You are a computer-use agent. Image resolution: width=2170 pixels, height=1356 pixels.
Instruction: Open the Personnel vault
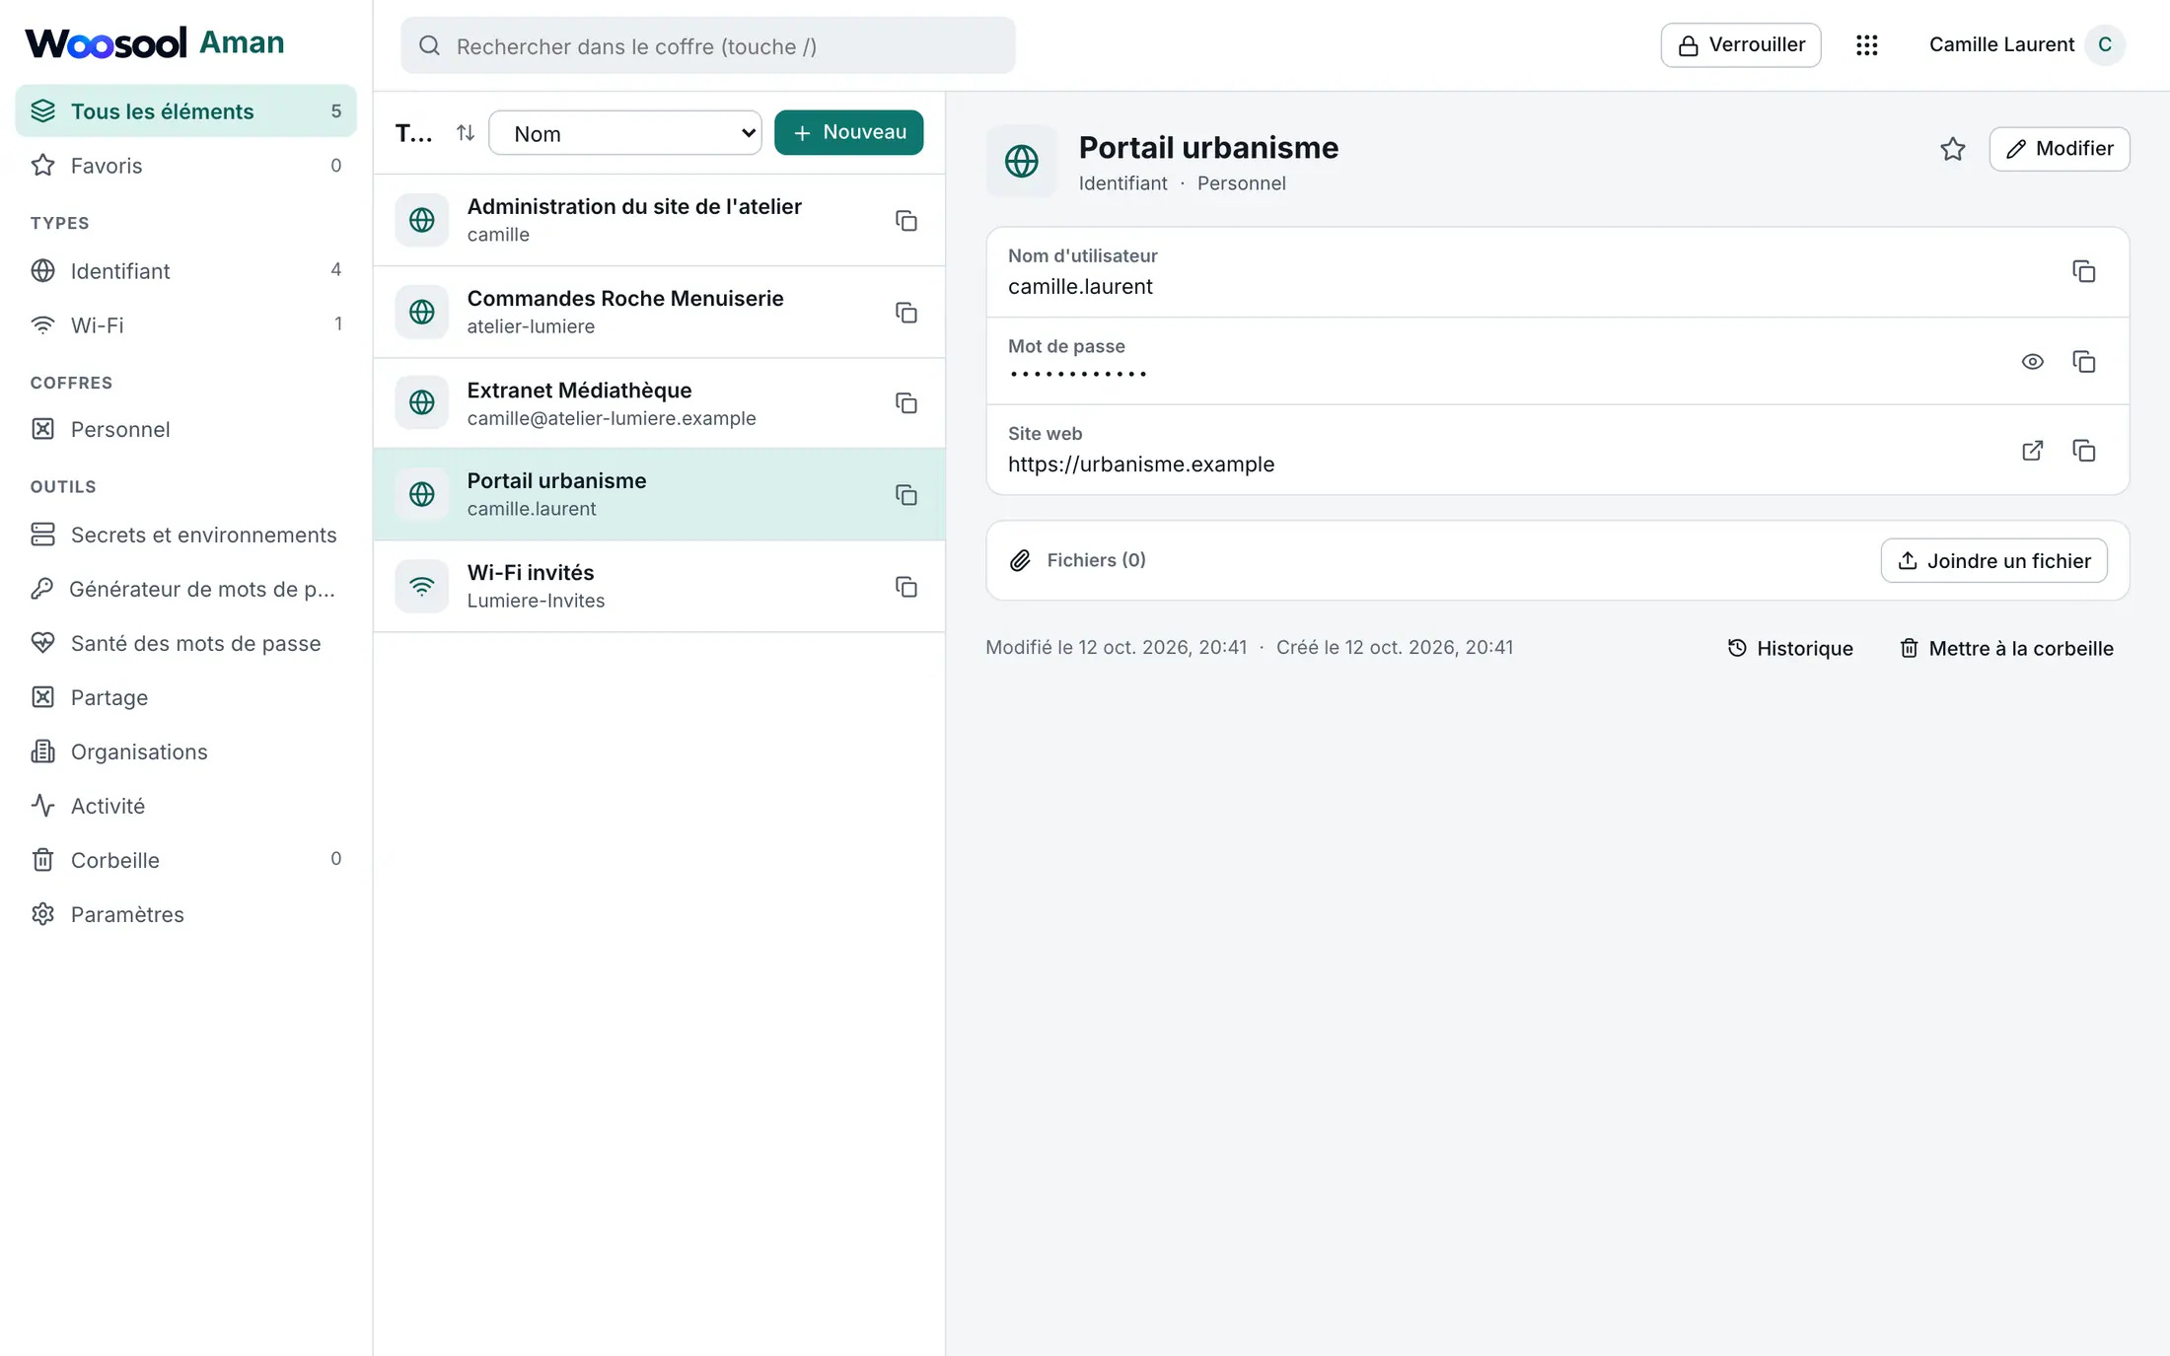185,429
